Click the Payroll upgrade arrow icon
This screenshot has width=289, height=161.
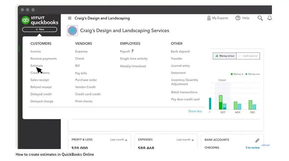point(132,51)
